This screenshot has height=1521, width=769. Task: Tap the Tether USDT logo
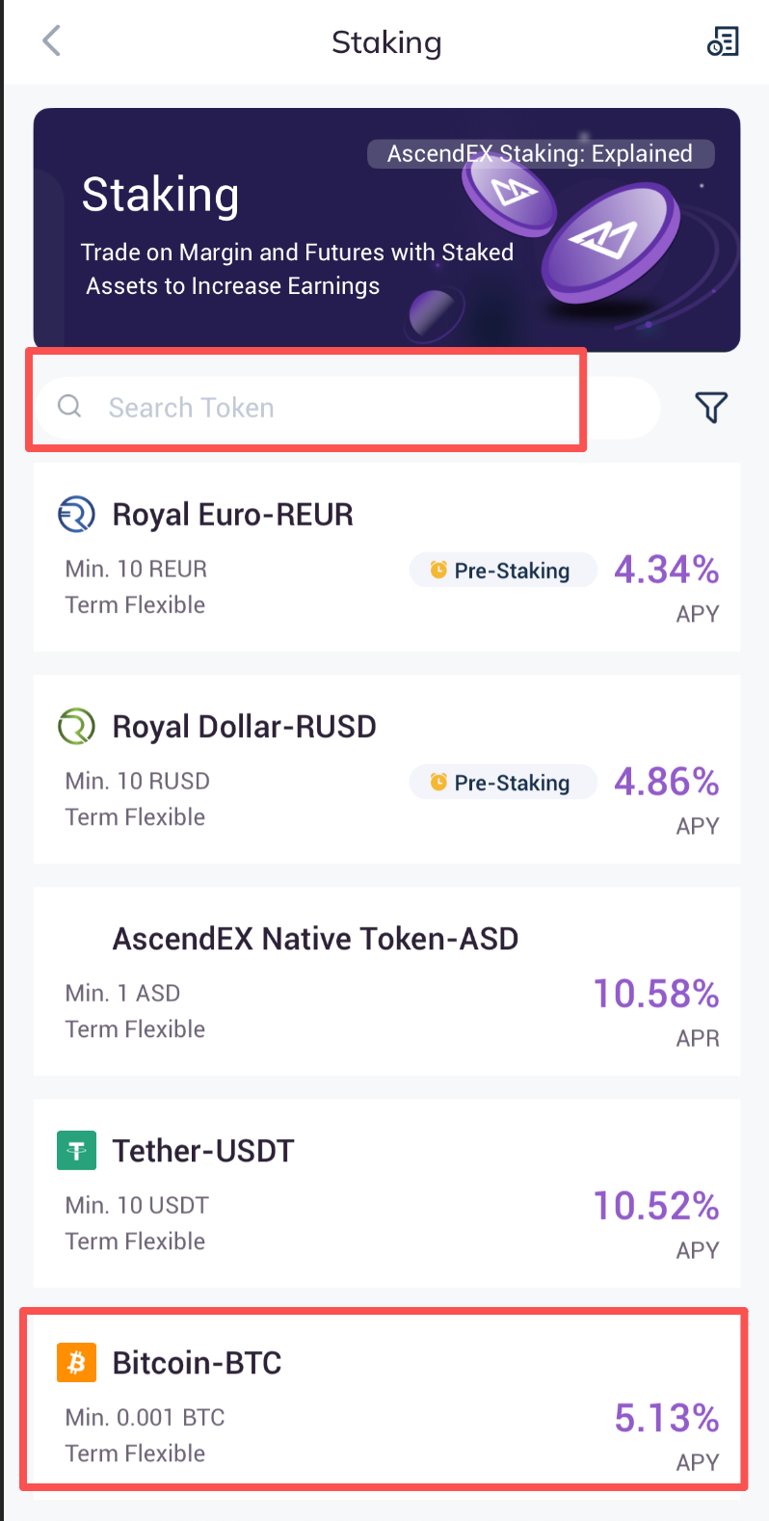[x=76, y=1151]
